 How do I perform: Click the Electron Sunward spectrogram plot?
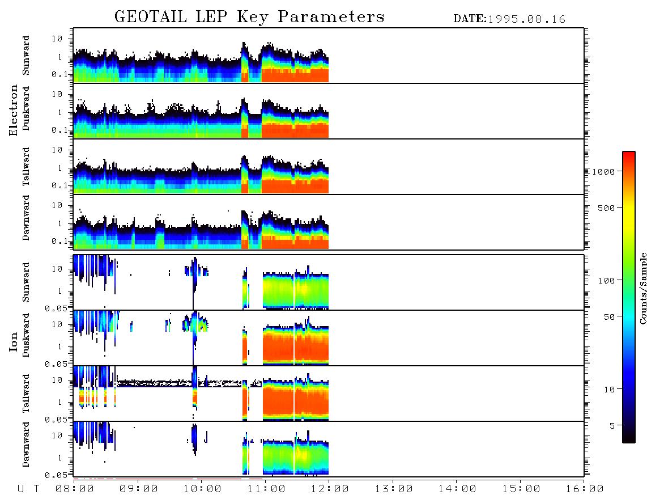[329, 56]
